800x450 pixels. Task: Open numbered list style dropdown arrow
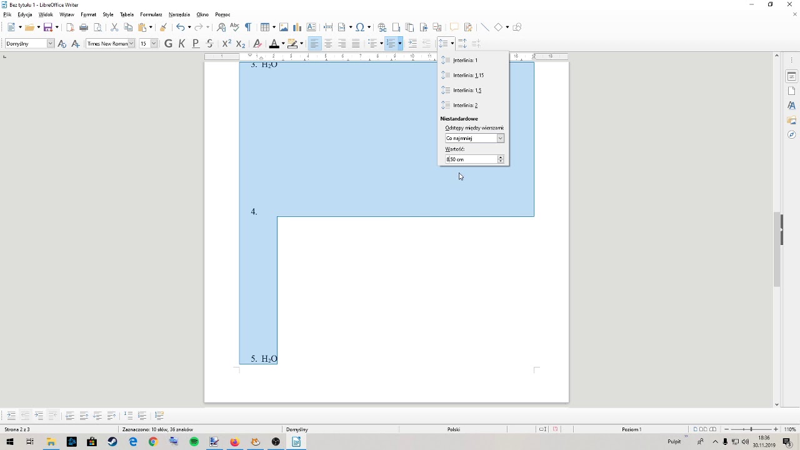(400, 43)
